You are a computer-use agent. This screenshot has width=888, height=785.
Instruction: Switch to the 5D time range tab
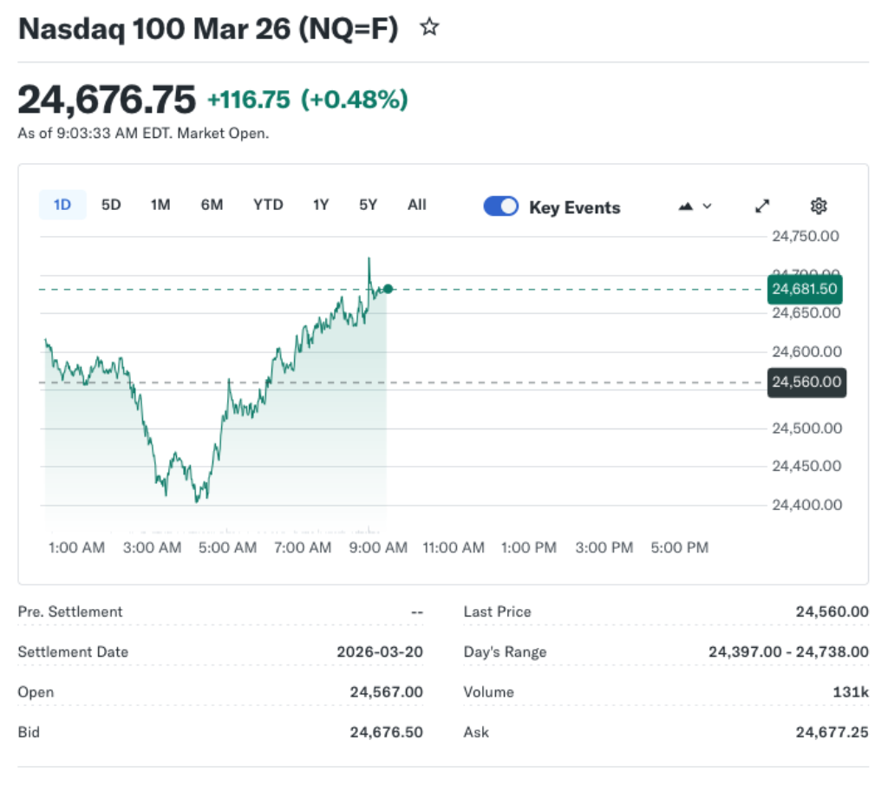110,205
